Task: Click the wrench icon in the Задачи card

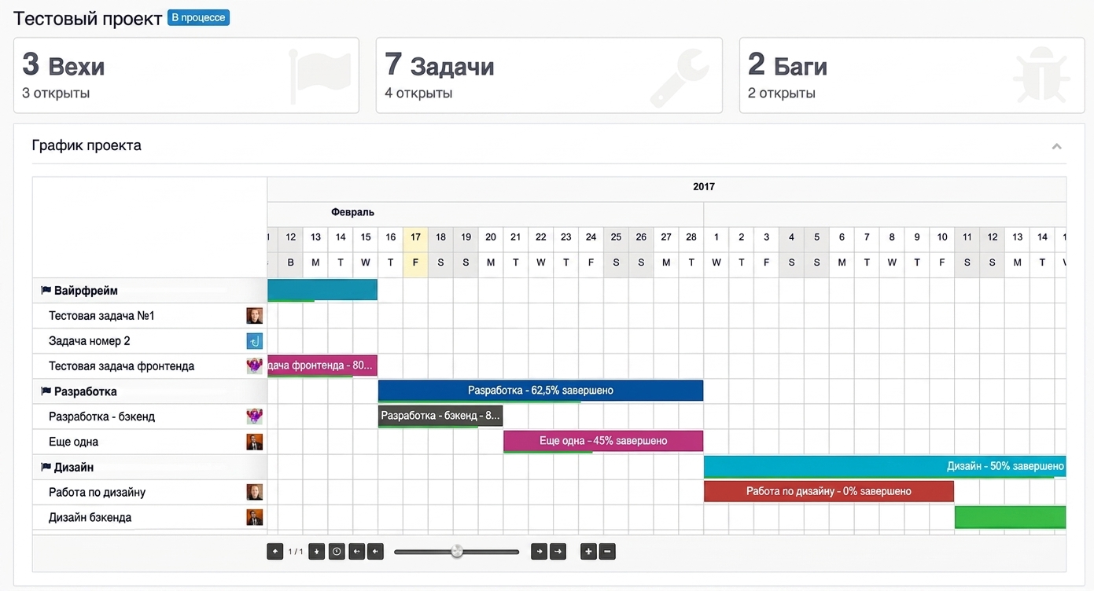Action: pos(681,77)
